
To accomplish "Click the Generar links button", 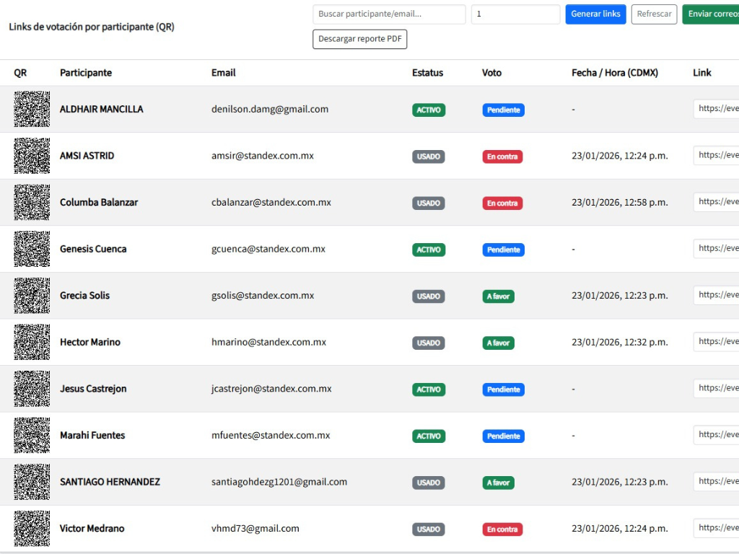I will [x=595, y=14].
